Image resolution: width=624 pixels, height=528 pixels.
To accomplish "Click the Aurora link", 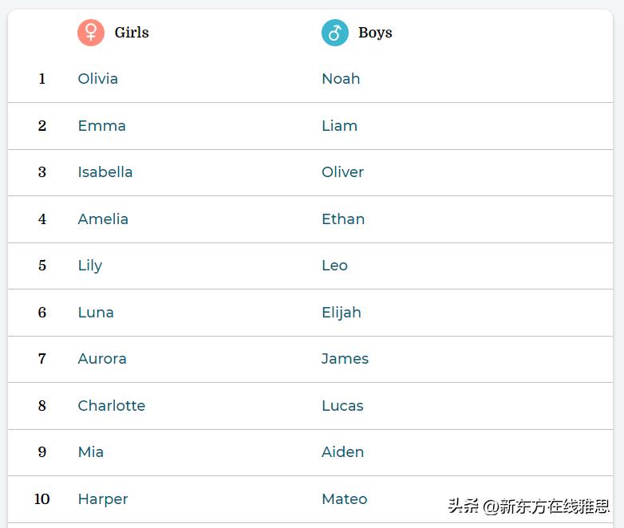I will click(x=102, y=359).
